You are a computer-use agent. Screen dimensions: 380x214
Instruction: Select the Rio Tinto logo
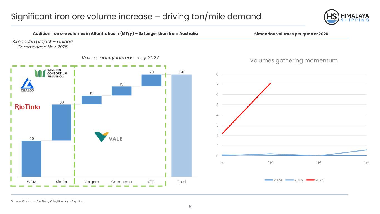(27, 107)
